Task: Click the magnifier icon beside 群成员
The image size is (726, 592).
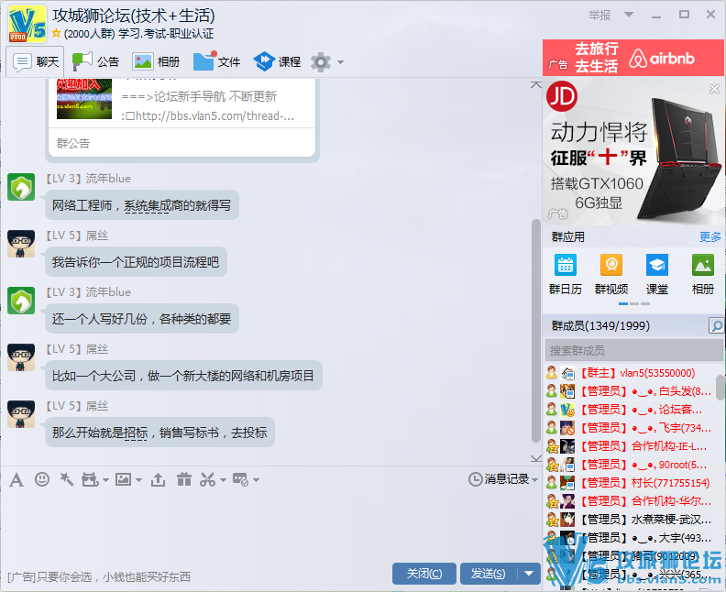Action: (x=716, y=326)
